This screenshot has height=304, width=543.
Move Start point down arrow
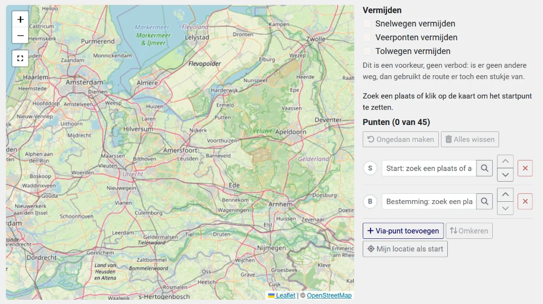click(x=505, y=175)
